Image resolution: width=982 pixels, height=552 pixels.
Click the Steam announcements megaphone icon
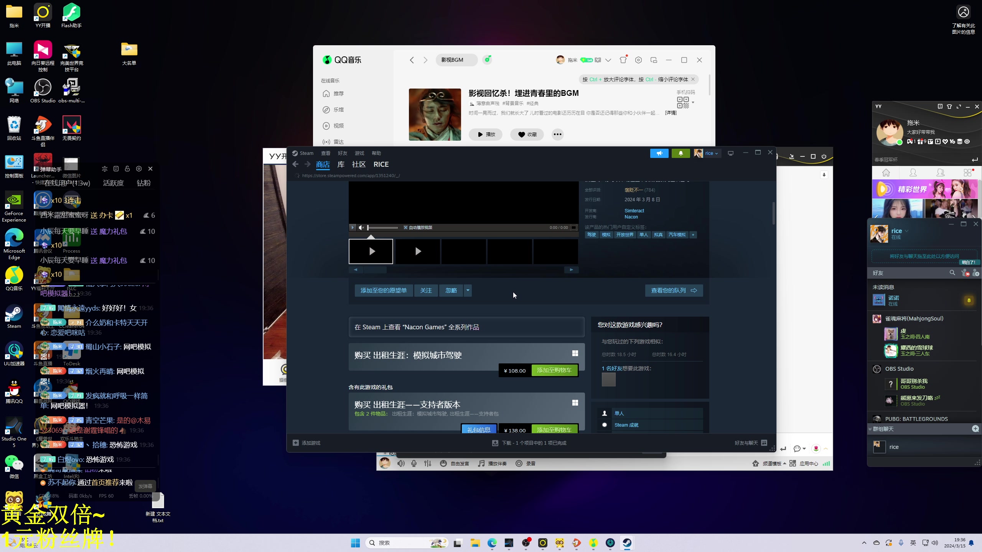coord(659,153)
